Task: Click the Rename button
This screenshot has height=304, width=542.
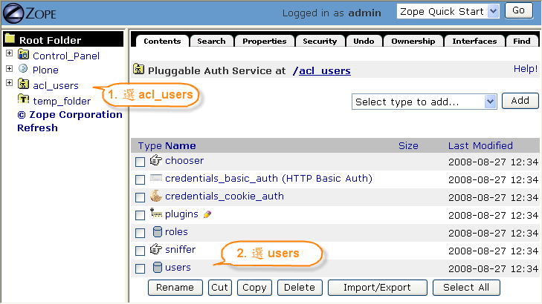Action: pyautogui.click(x=175, y=288)
